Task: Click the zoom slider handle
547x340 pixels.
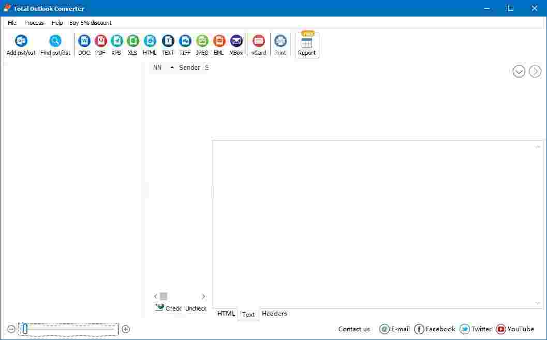Action: point(25,329)
